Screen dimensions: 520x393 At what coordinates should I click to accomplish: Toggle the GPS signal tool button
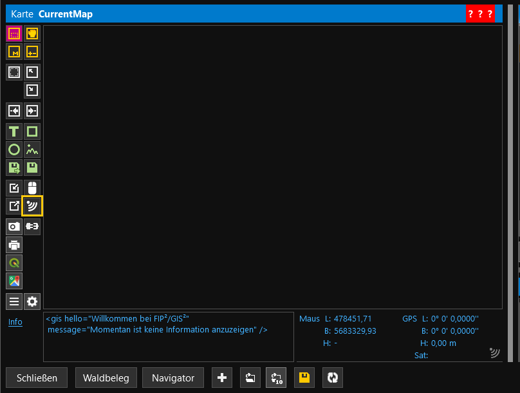point(32,206)
